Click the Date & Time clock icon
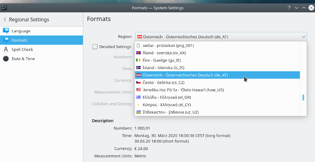The height and width of the screenshot is (162, 315). click(6, 59)
